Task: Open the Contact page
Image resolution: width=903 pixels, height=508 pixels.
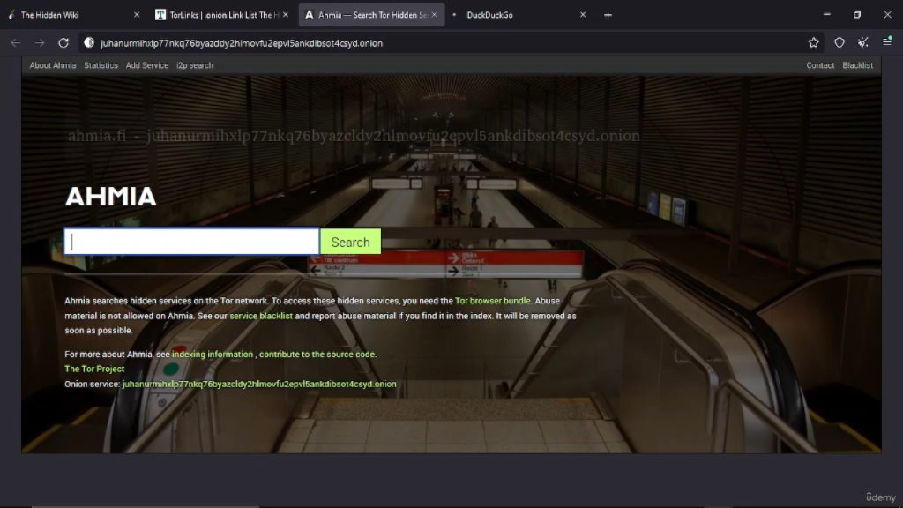Action: click(x=820, y=65)
